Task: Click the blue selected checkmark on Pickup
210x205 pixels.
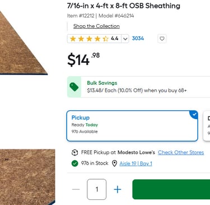Action: (x=194, y=114)
